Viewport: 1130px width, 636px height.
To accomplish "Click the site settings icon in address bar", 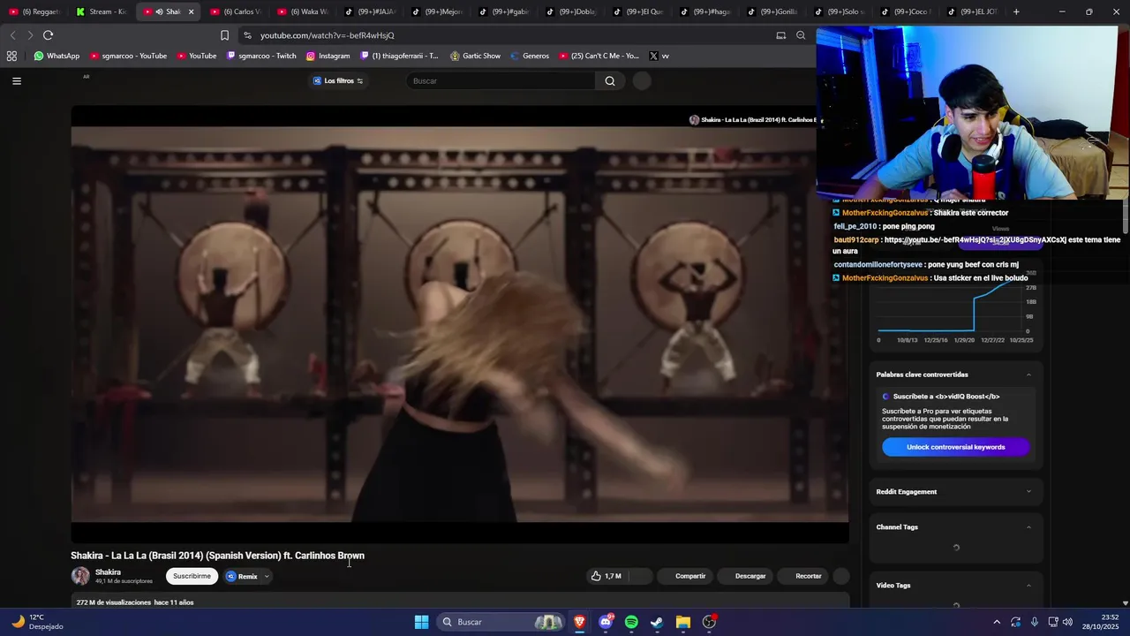I will 247,35.
